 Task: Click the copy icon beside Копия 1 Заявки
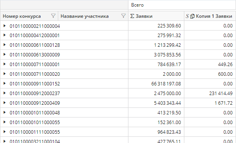(x=192, y=16)
